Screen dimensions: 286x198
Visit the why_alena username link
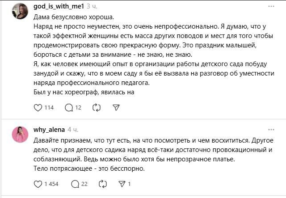point(49,130)
